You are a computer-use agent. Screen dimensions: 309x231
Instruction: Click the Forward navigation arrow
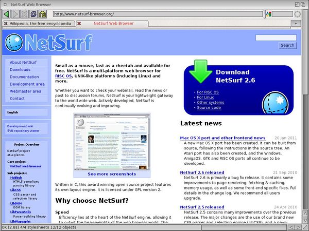15,14
